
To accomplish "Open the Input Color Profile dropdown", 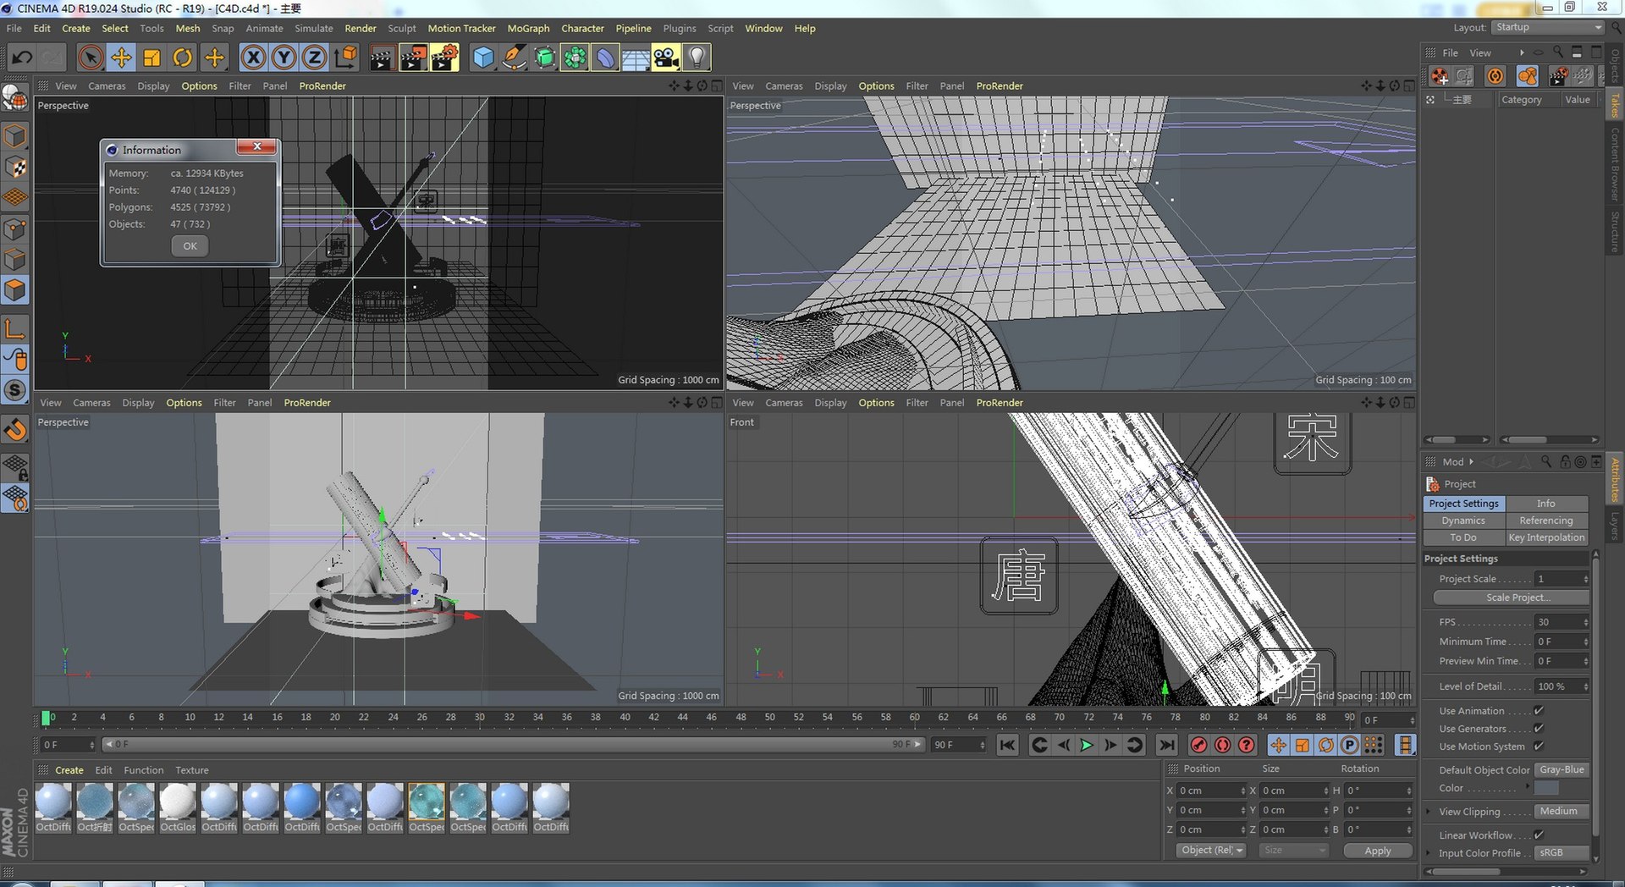I will [1562, 853].
